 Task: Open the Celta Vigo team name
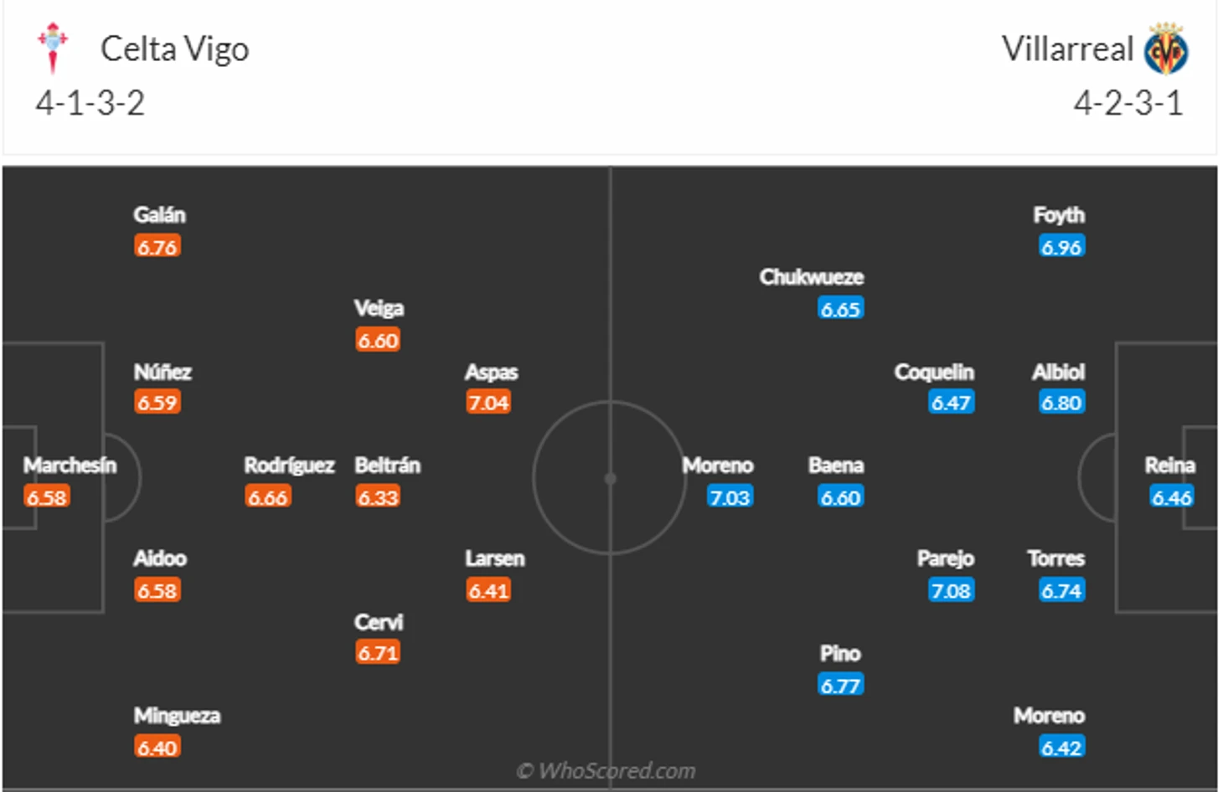coord(174,49)
